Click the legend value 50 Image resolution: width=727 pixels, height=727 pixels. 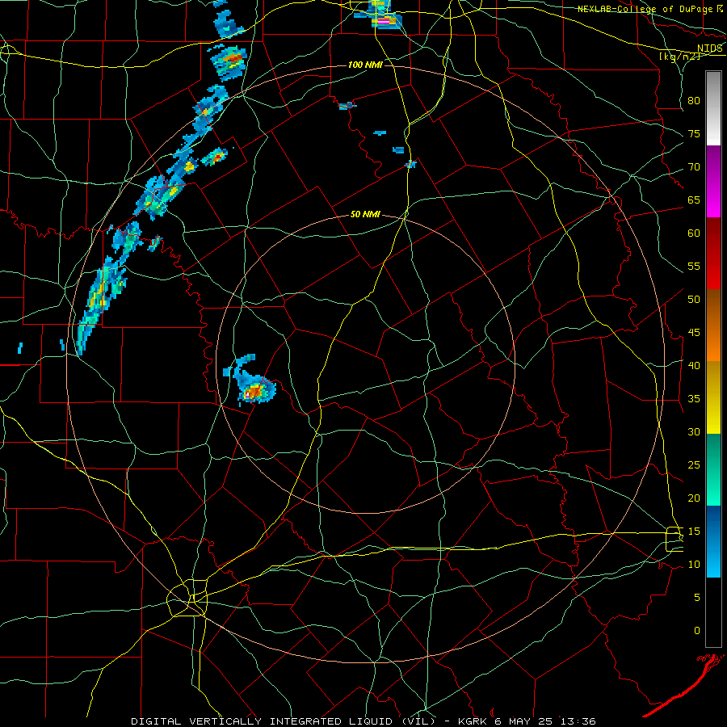tap(694, 300)
